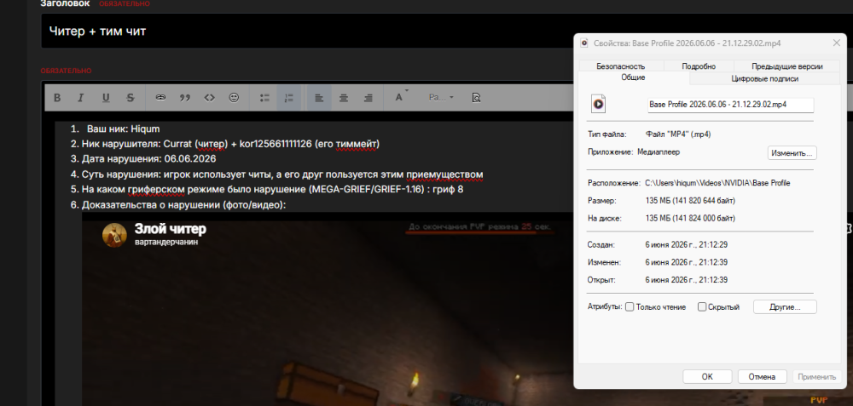This screenshot has height=406, width=853.
Task: Click the 'Другие...' attributes button
Action: (785, 307)
